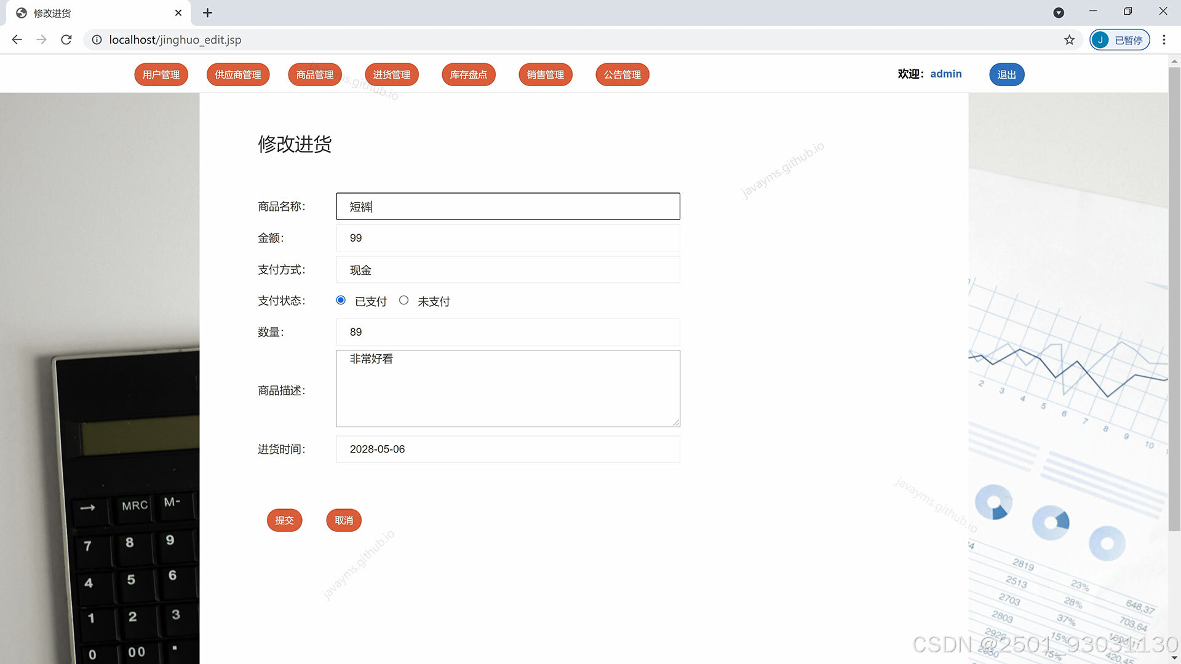Open 供应商管理 menu
Screen dimensions: 1181x664
tap(238, 74)
